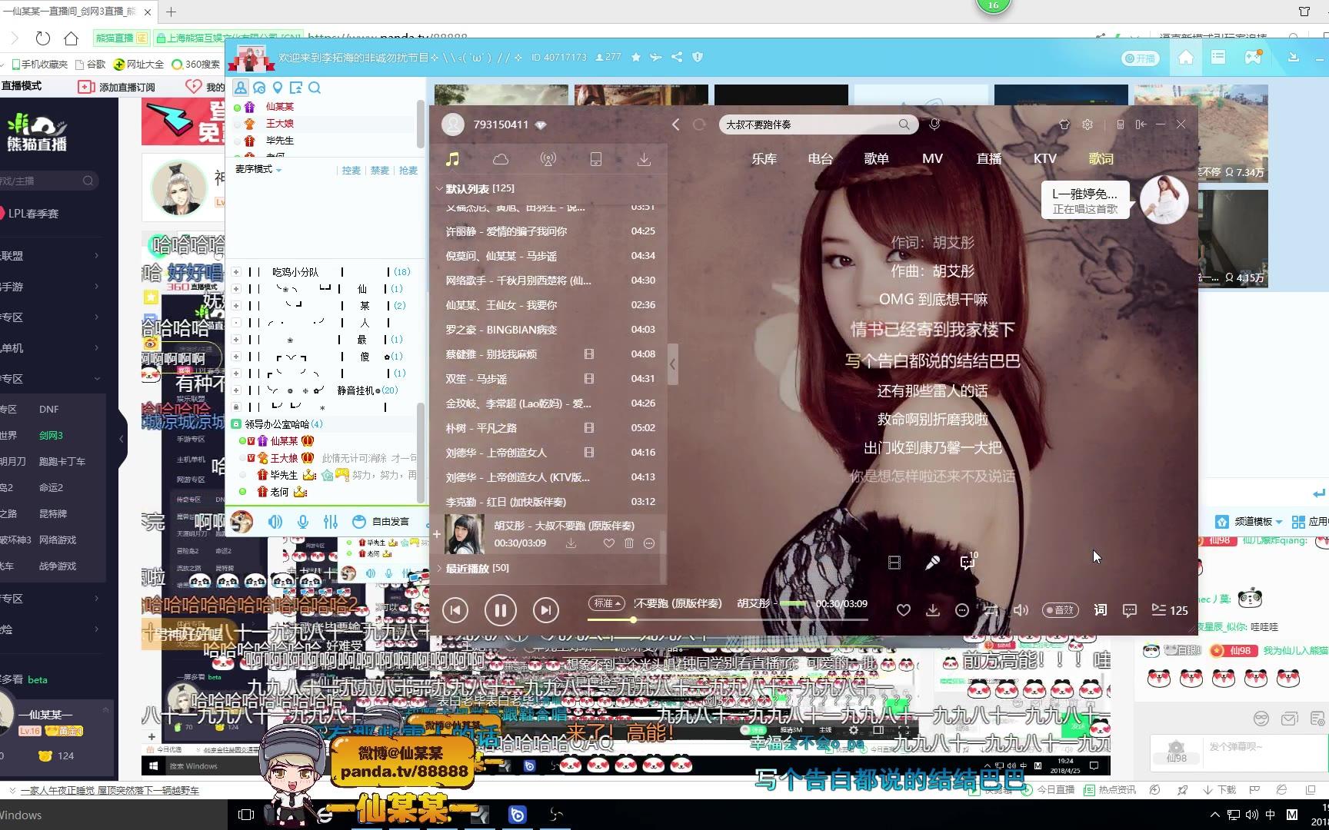Click the voice search microphone icon
Image resolution: width=1329 pixels, height=830 pixels.
[935, 124]
